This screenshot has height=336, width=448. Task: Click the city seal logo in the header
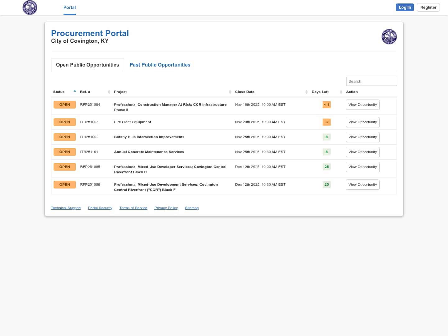click(30, 7)
